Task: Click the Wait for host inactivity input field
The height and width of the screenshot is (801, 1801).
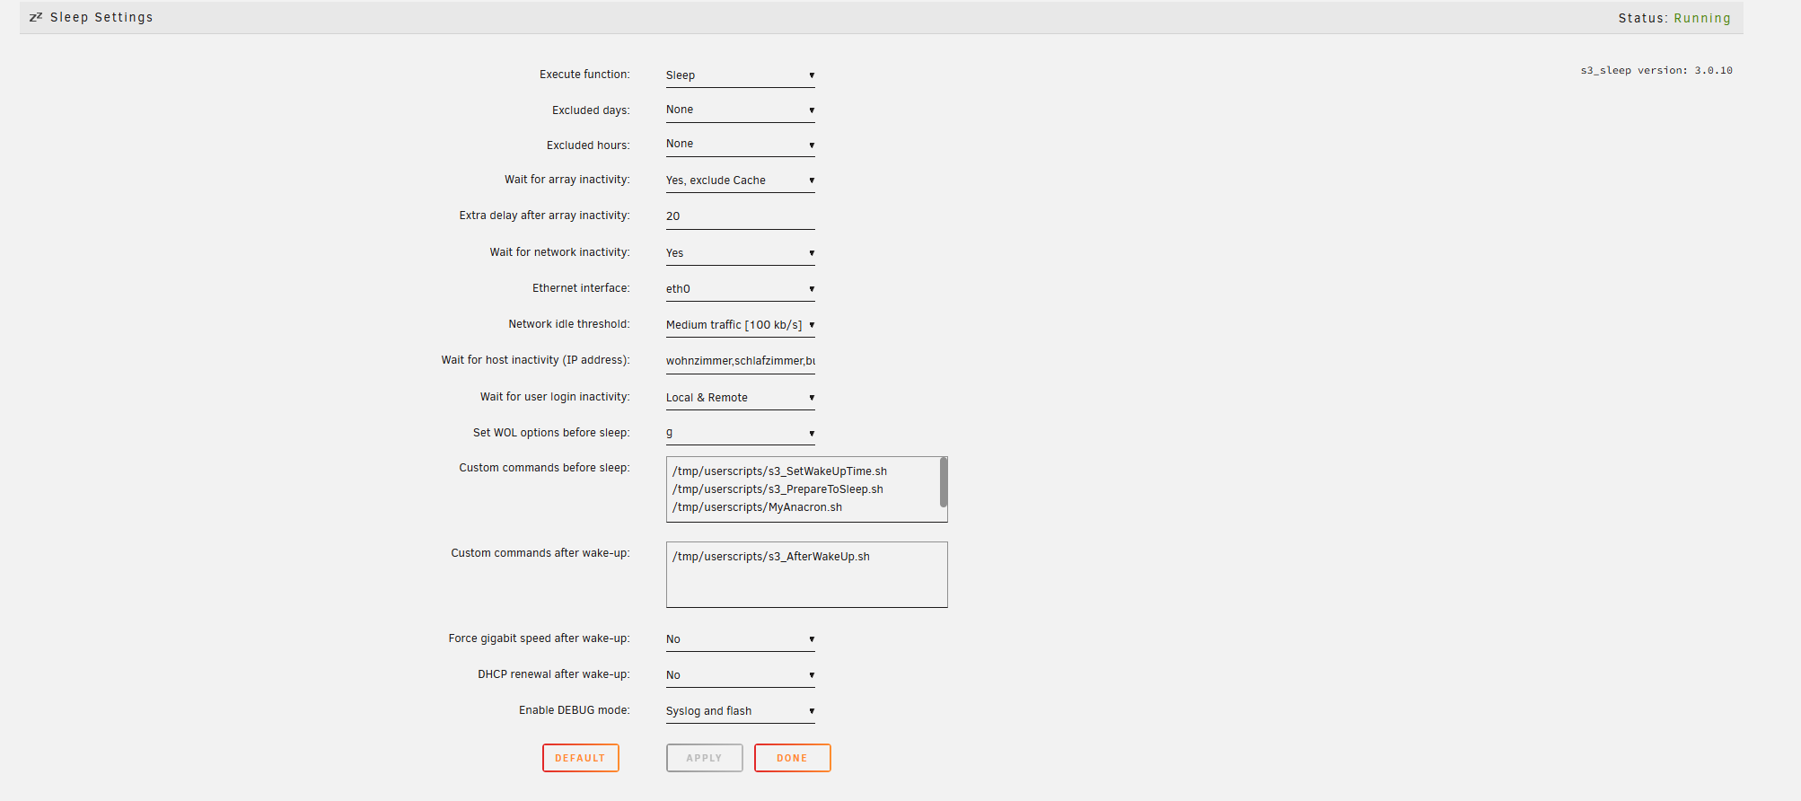Action: 740,361
